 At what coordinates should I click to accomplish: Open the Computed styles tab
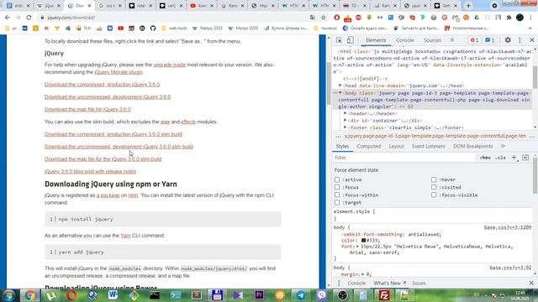368,146
